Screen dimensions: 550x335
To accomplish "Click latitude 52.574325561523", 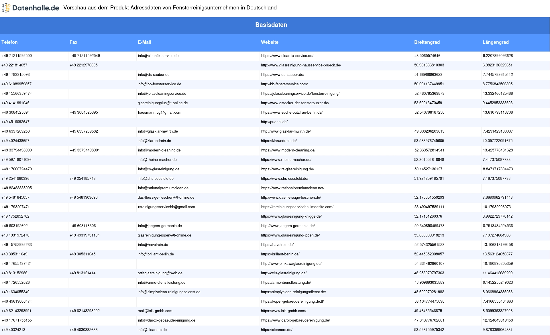I will click(x=429, y=245).
